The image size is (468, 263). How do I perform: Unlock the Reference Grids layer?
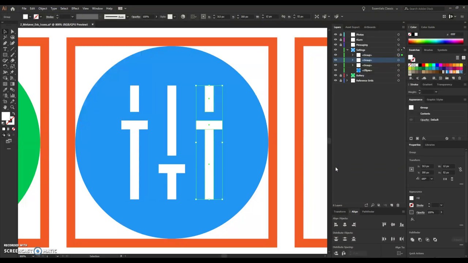(x=341, y=81)
